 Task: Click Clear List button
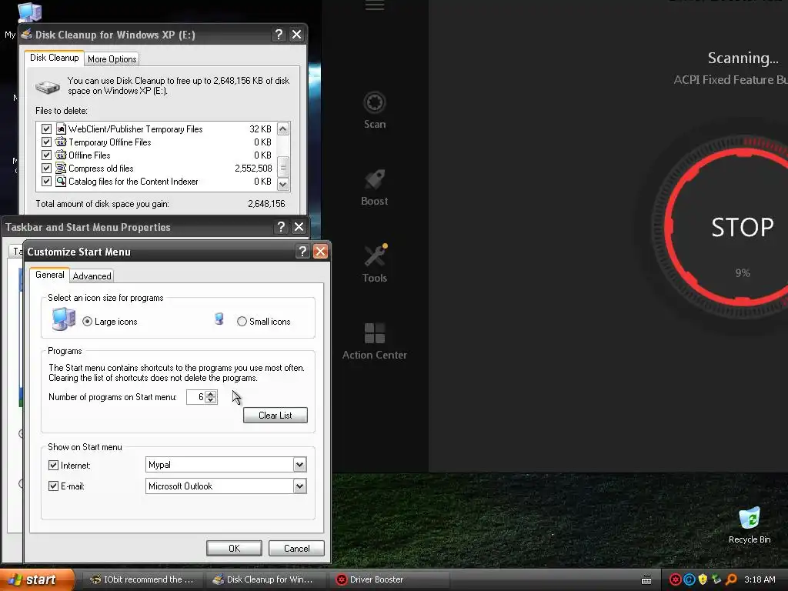(275, 415)
